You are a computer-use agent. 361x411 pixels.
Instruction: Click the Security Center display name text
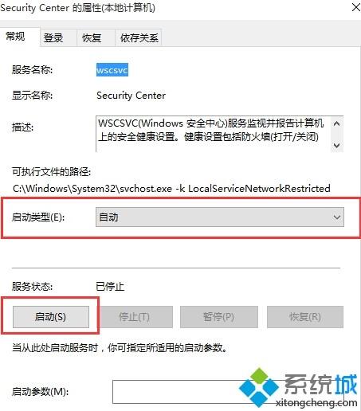[x=131, y=96]
